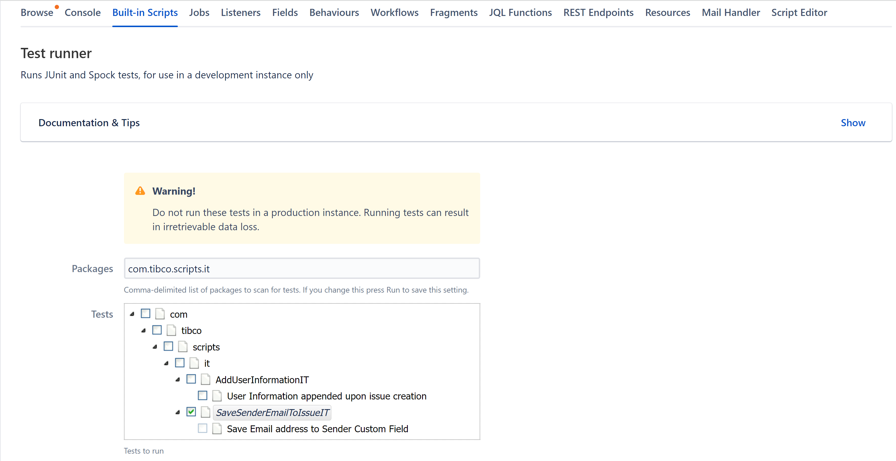
Task: Click the file icon next to Save Email address test
Action: [x=217, y=428]
